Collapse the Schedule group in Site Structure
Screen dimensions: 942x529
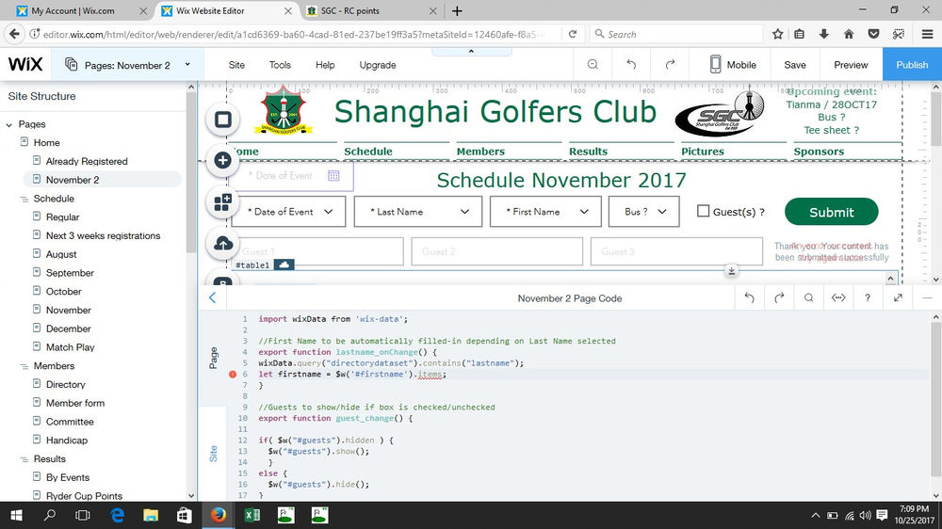(x=24, y=199)
